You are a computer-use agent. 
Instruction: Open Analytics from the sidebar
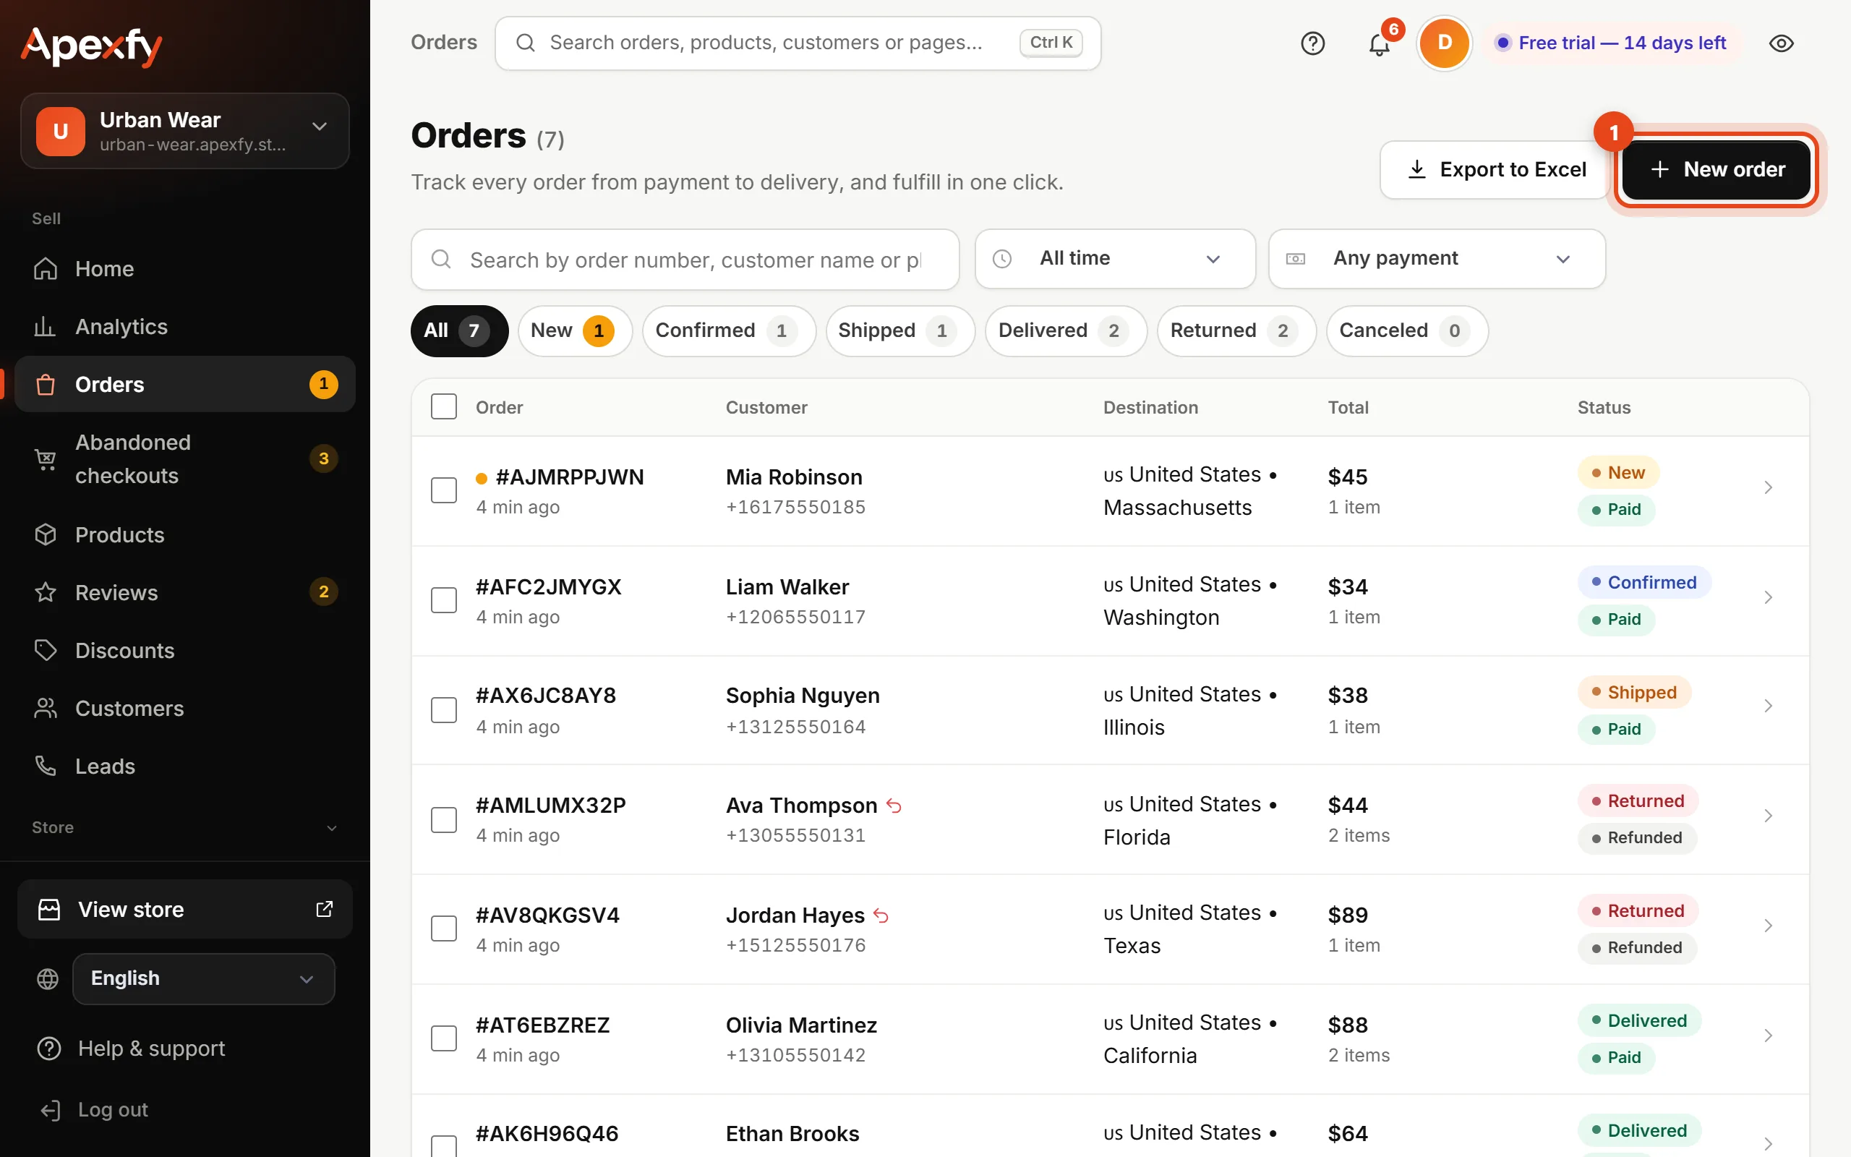(x=185, y=327)
